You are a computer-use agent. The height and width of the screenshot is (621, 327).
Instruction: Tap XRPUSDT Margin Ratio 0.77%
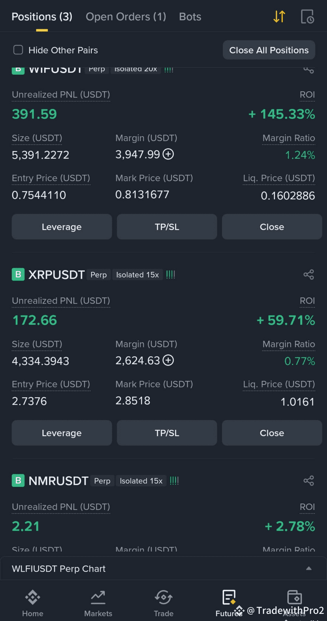(300, 361)
